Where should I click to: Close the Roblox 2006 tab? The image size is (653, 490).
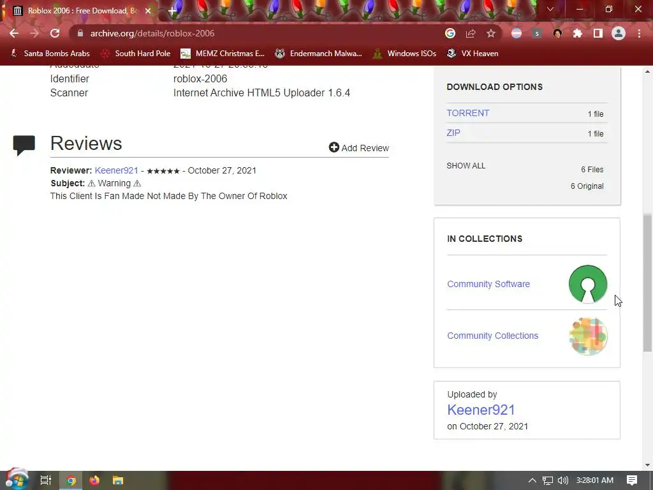148,11
